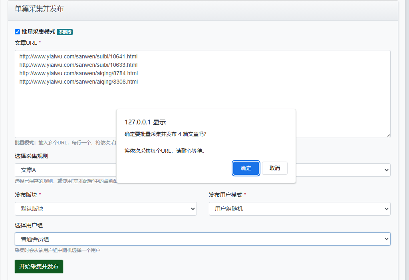
Task: Expand the 默认版块 publish section dropdown
Action: (105, 209)
